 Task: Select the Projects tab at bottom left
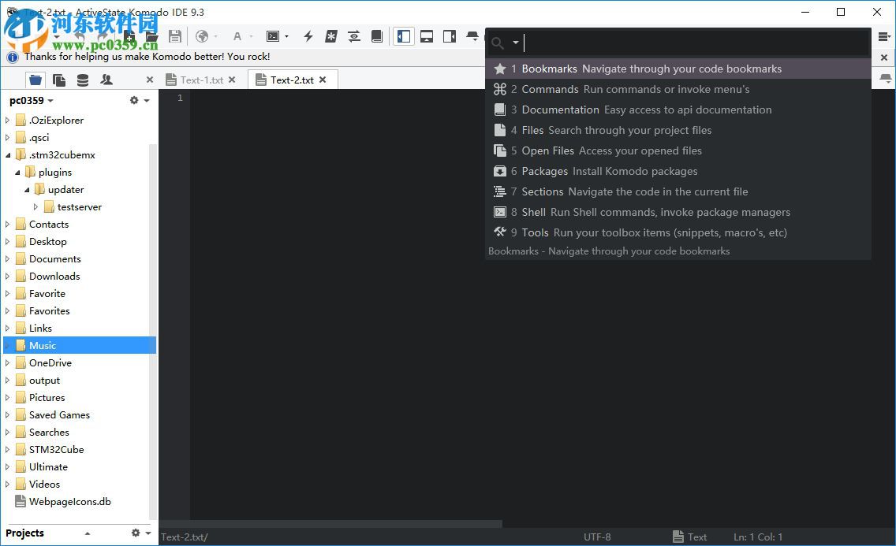[x=24, y=533]
